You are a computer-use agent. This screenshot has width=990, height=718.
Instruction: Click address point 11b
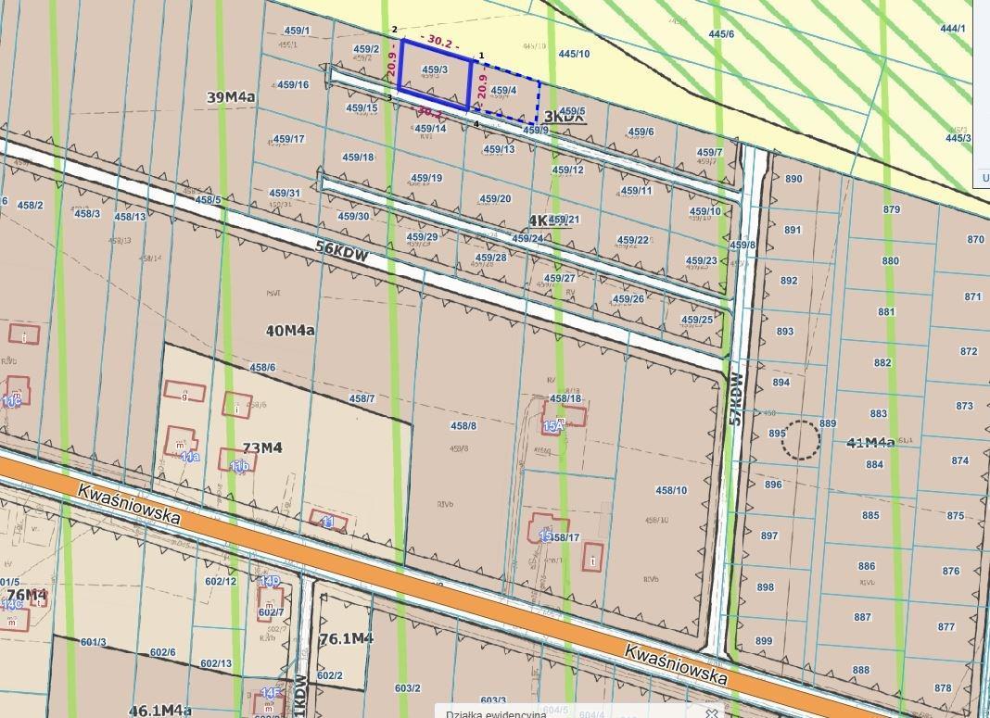(239, 466)
